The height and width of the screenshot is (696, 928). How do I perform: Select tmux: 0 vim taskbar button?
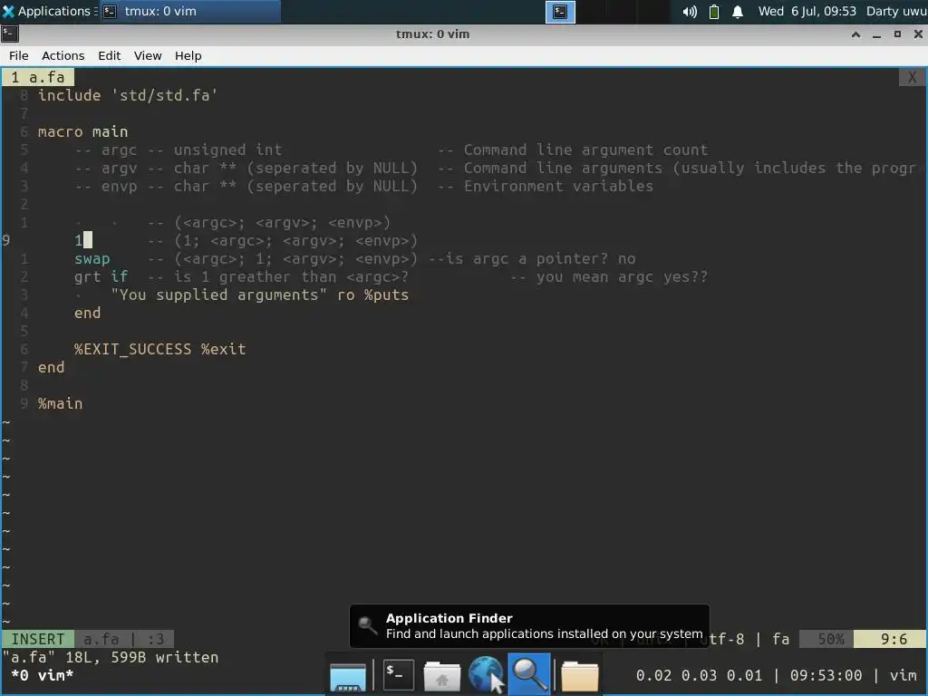tap(189, 11)
